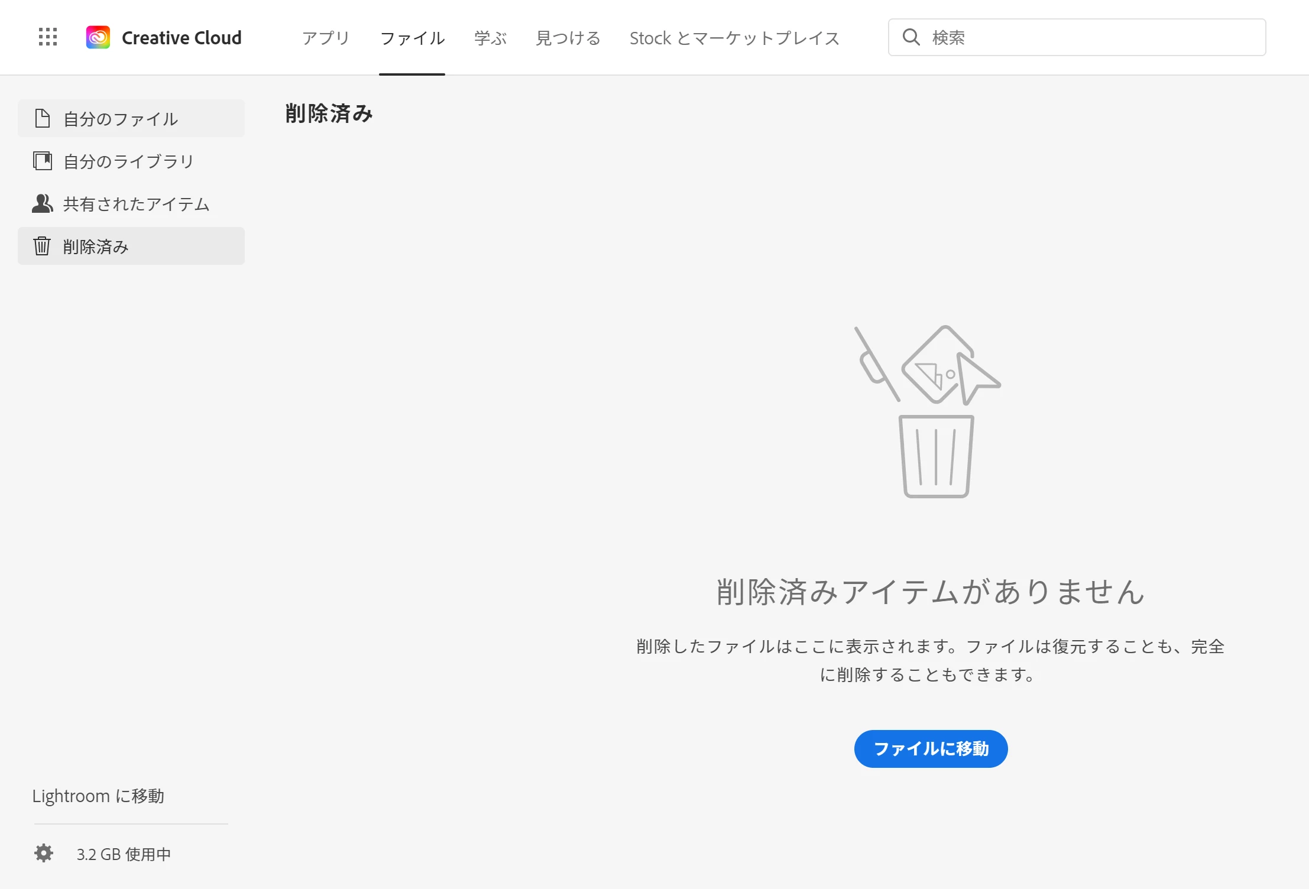Select 自分のライブラリ in the sidebar
1309x889 pixels.
[129, 161]
